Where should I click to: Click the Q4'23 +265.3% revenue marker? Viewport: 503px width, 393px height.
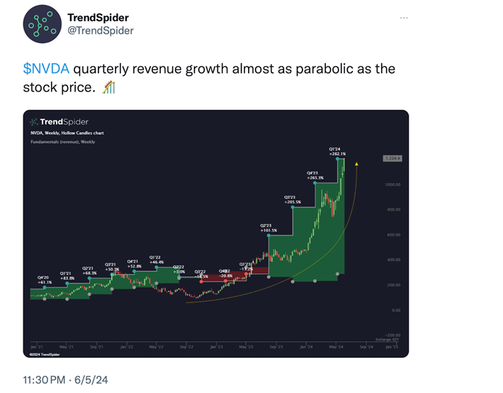315,174
